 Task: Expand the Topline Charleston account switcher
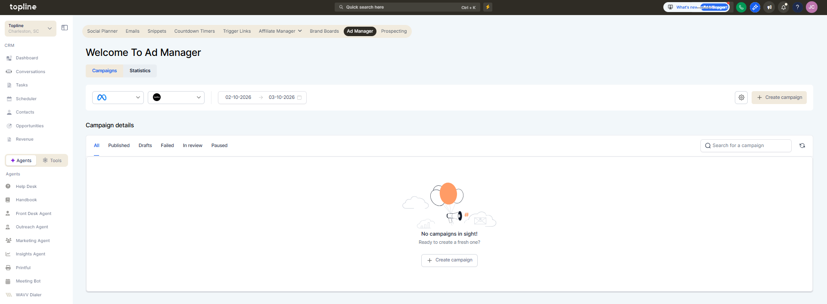tap(31, 28)
